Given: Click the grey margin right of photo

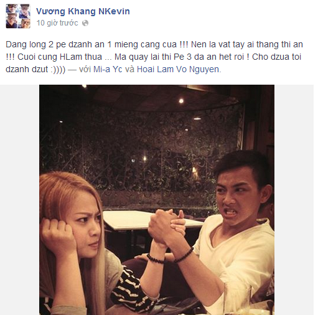Looking at the screenshot, I should point(294,200).
